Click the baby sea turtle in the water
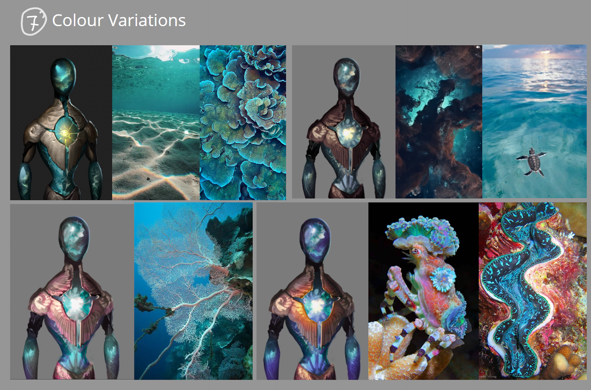Image resolution: width=591 pixels, height=390 pixels. click(532, 161)
